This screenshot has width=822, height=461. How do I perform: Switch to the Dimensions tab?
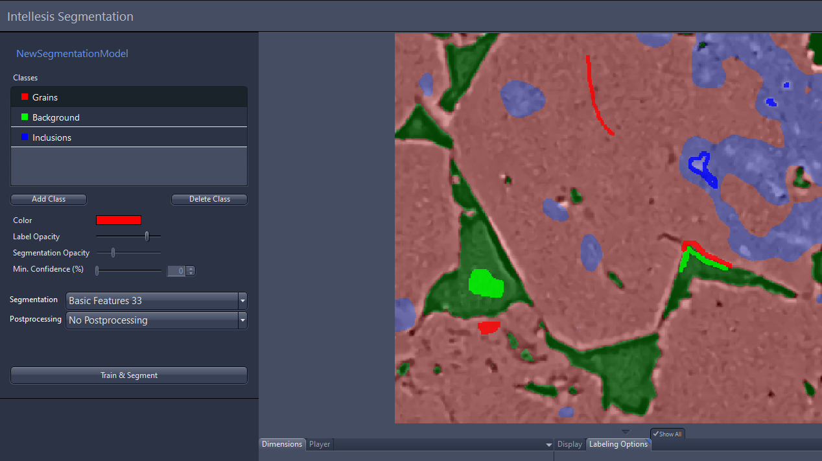point(281,444)
